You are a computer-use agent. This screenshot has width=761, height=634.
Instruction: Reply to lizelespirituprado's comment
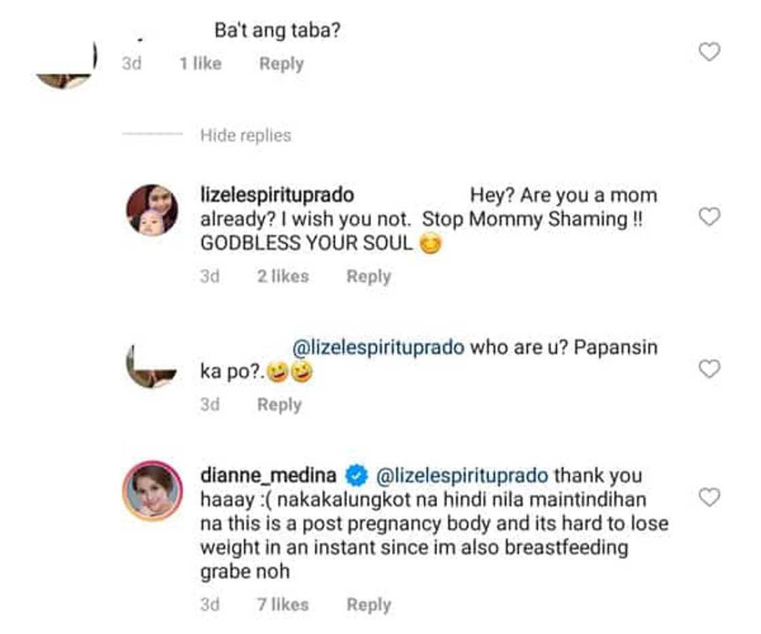click(x=368, y=277)
